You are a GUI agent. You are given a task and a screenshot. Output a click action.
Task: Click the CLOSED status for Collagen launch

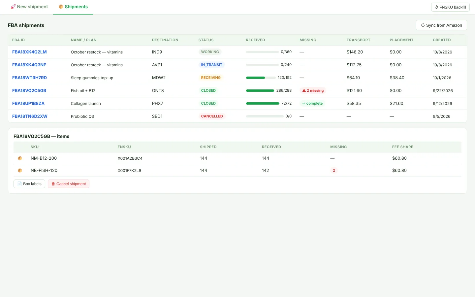[x=208, y=103]
